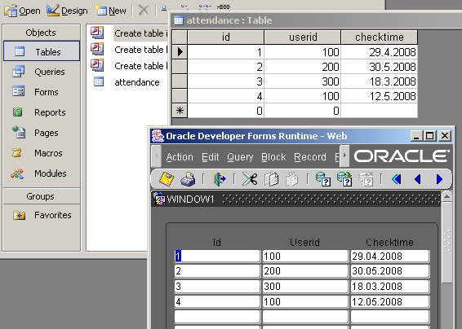Click the Paste clipboard icon
Screen dimensions: 462x329
pyautogui.click(x=292, y=179)
